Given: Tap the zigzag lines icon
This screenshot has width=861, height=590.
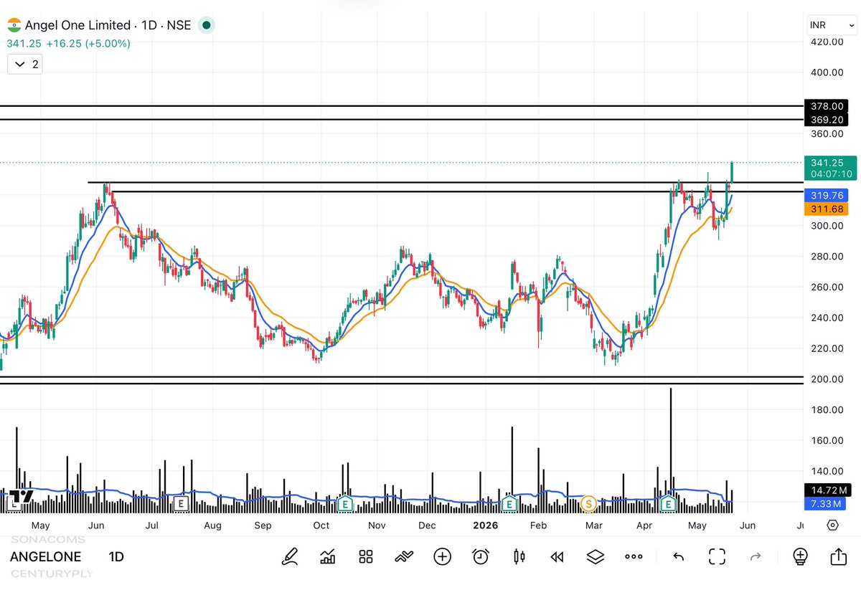Looking at the screenshot, I should 404,556.
